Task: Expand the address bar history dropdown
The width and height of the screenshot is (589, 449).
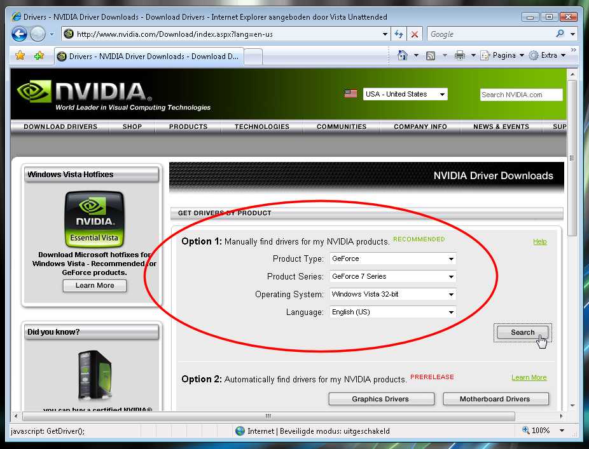Action: pyautogui.click(x=385, y=34)
